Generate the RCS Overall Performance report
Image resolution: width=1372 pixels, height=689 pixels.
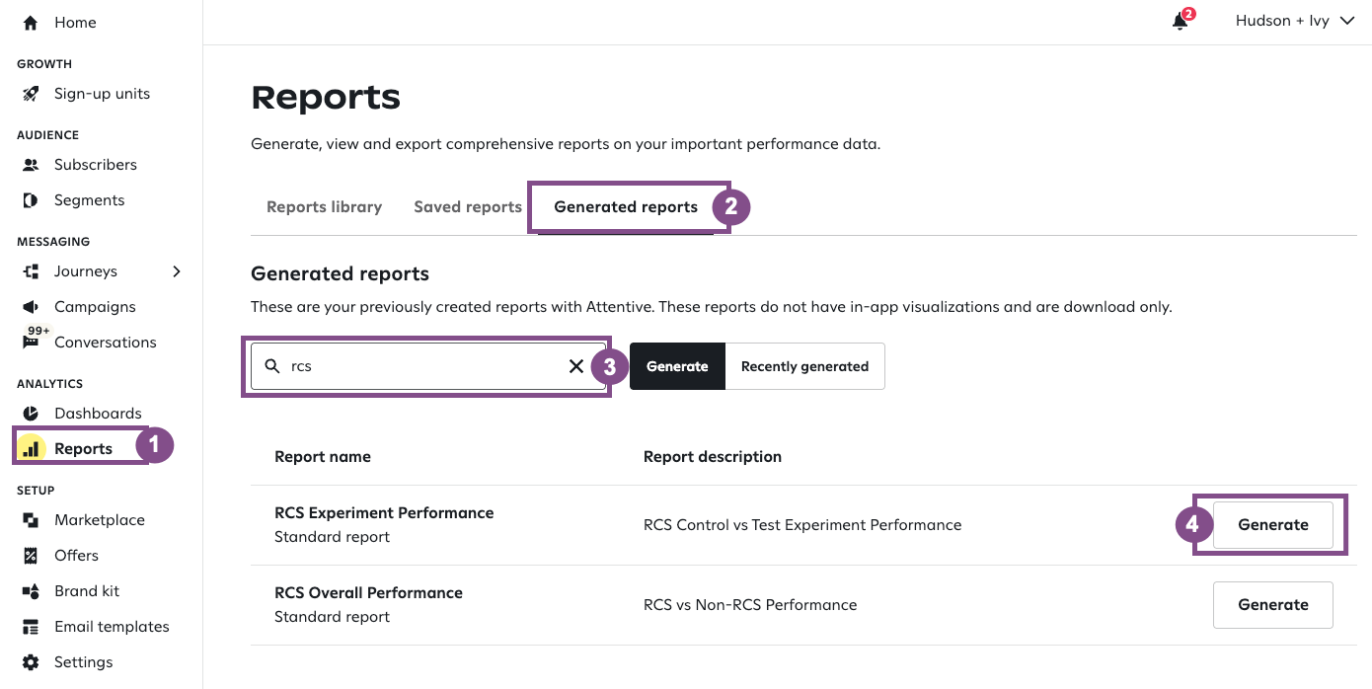tap(1272, 604)
